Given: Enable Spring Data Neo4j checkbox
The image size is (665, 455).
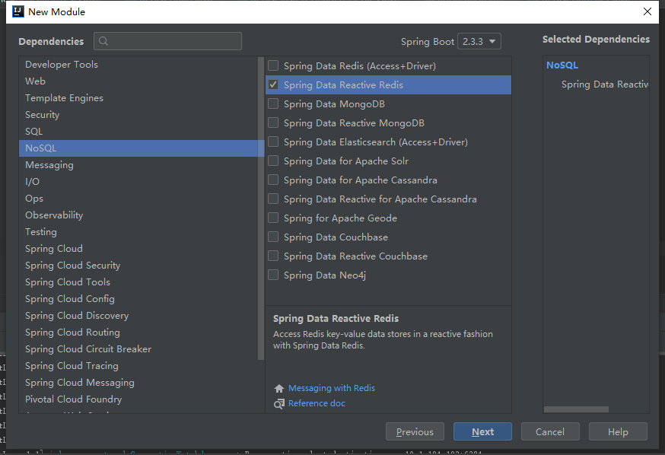Looking at the screenshot, I should point(274,275).
